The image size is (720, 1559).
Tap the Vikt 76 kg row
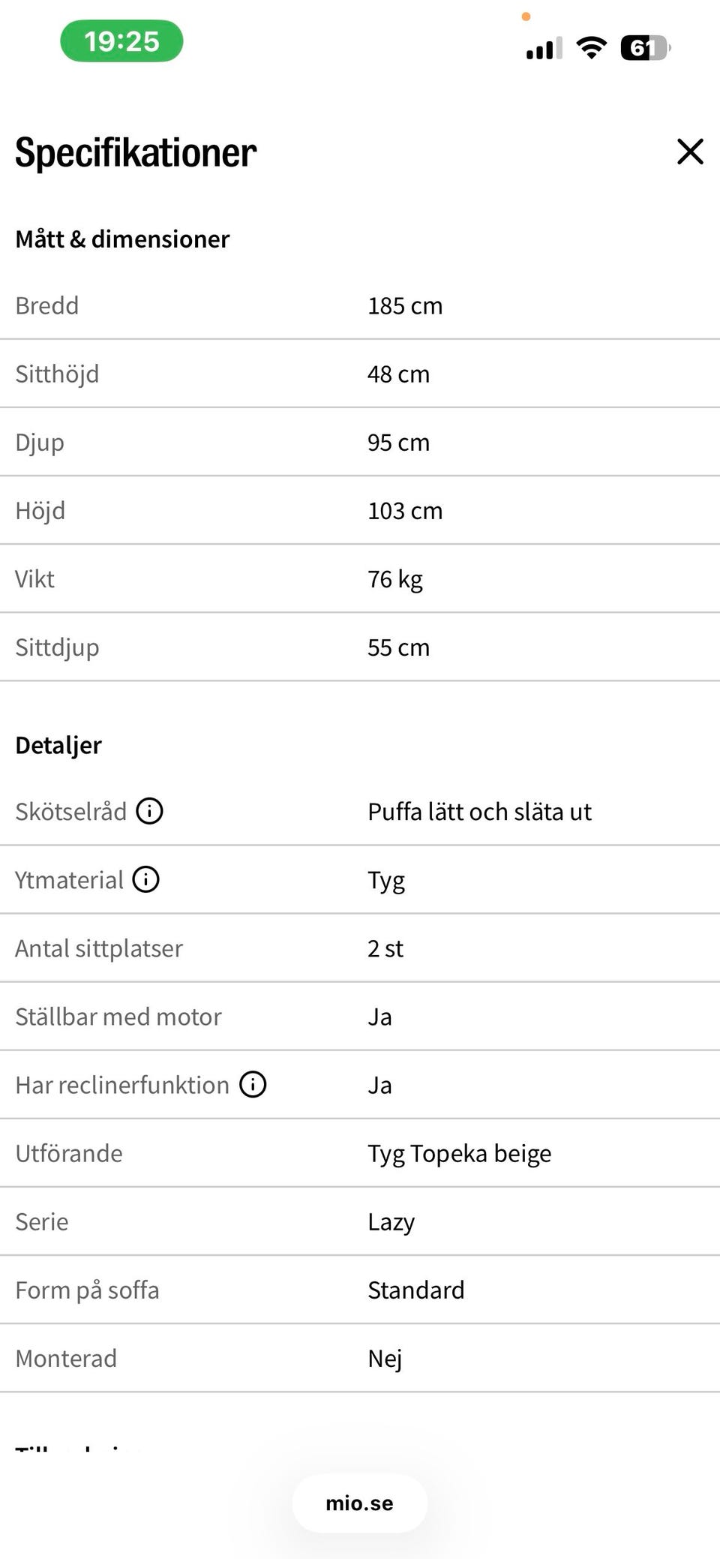pyautogui.click(x=360, y=578)
